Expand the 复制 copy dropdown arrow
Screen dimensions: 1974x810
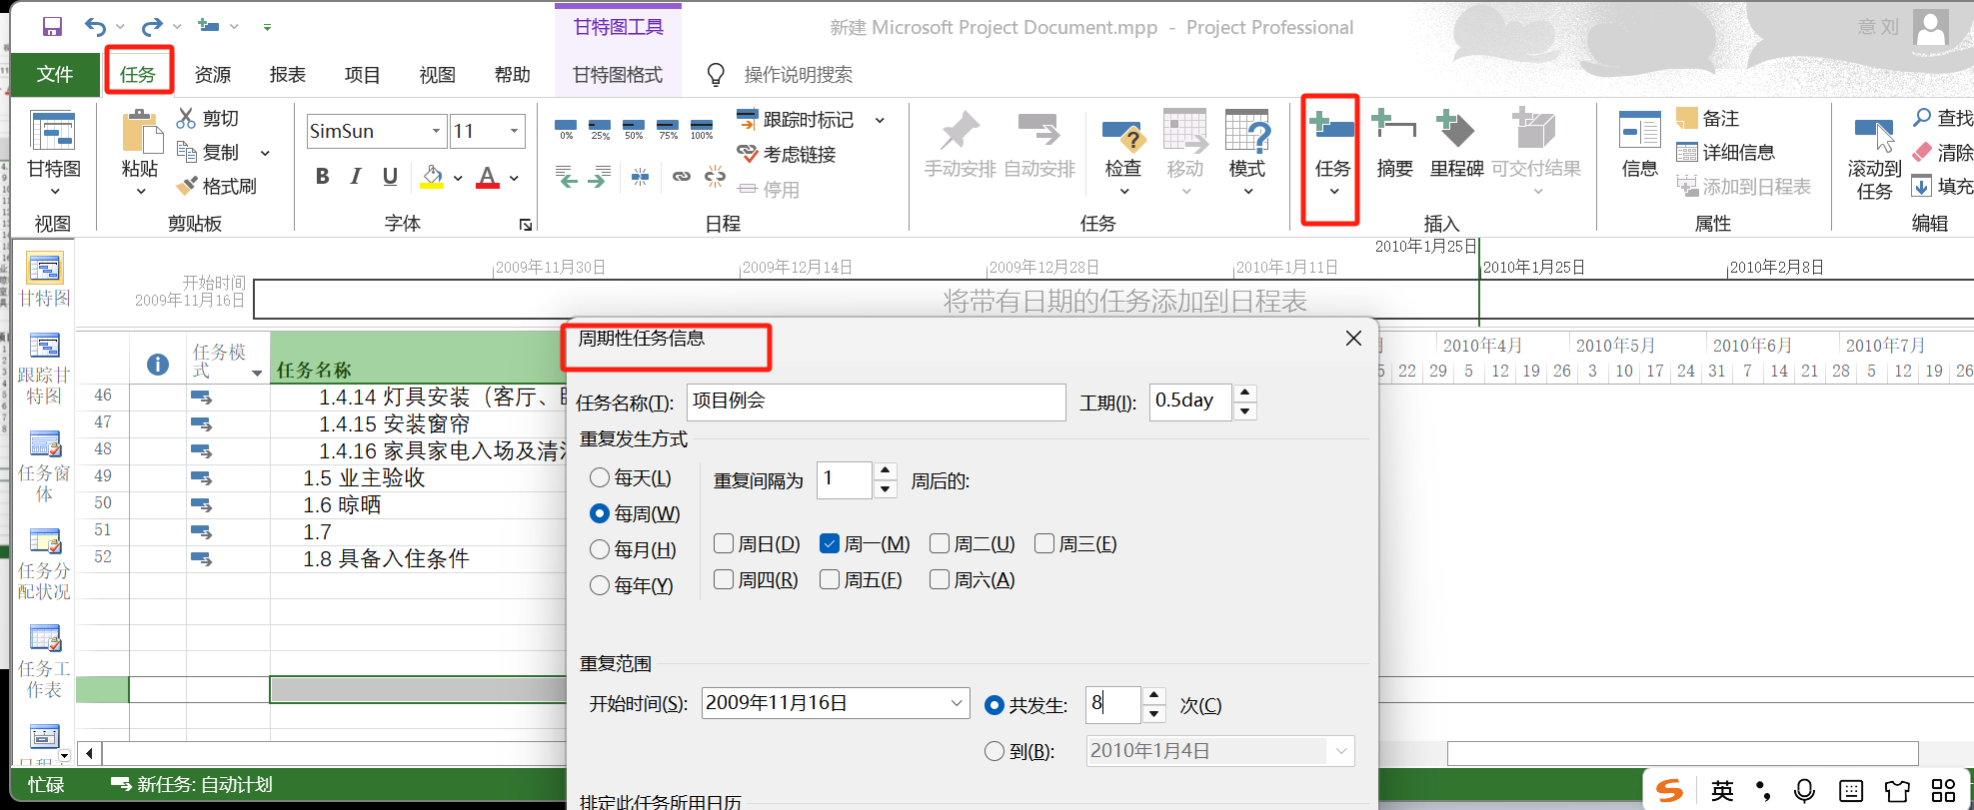[x=265, y=153]
